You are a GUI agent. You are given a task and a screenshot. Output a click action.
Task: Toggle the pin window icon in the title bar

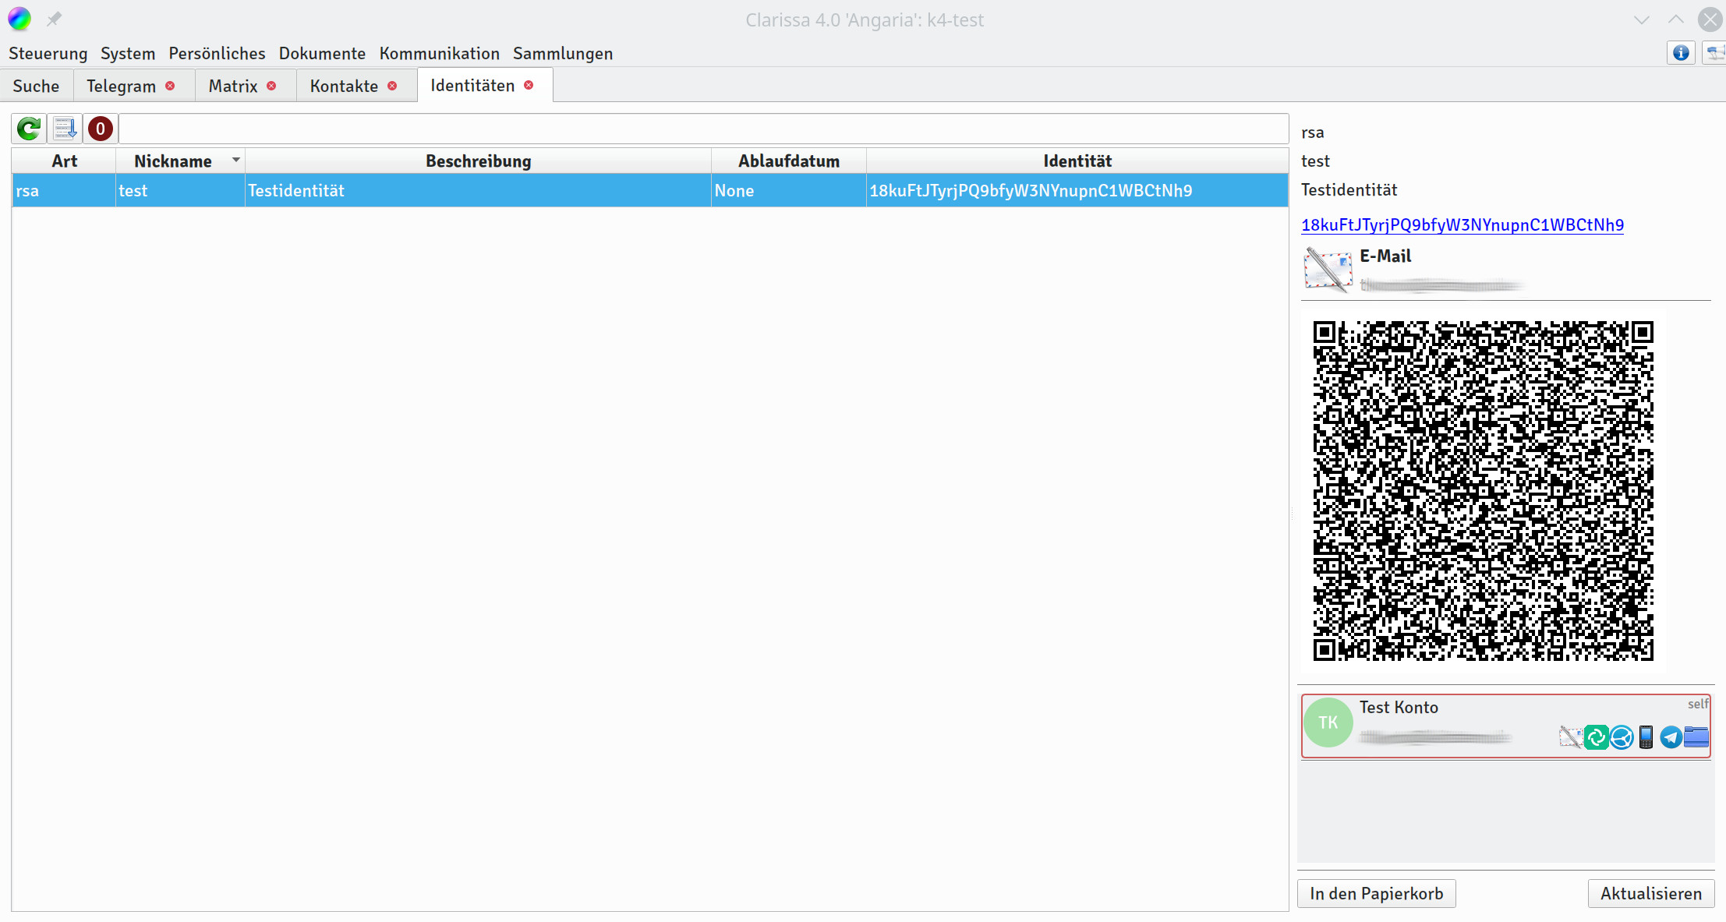54,19
